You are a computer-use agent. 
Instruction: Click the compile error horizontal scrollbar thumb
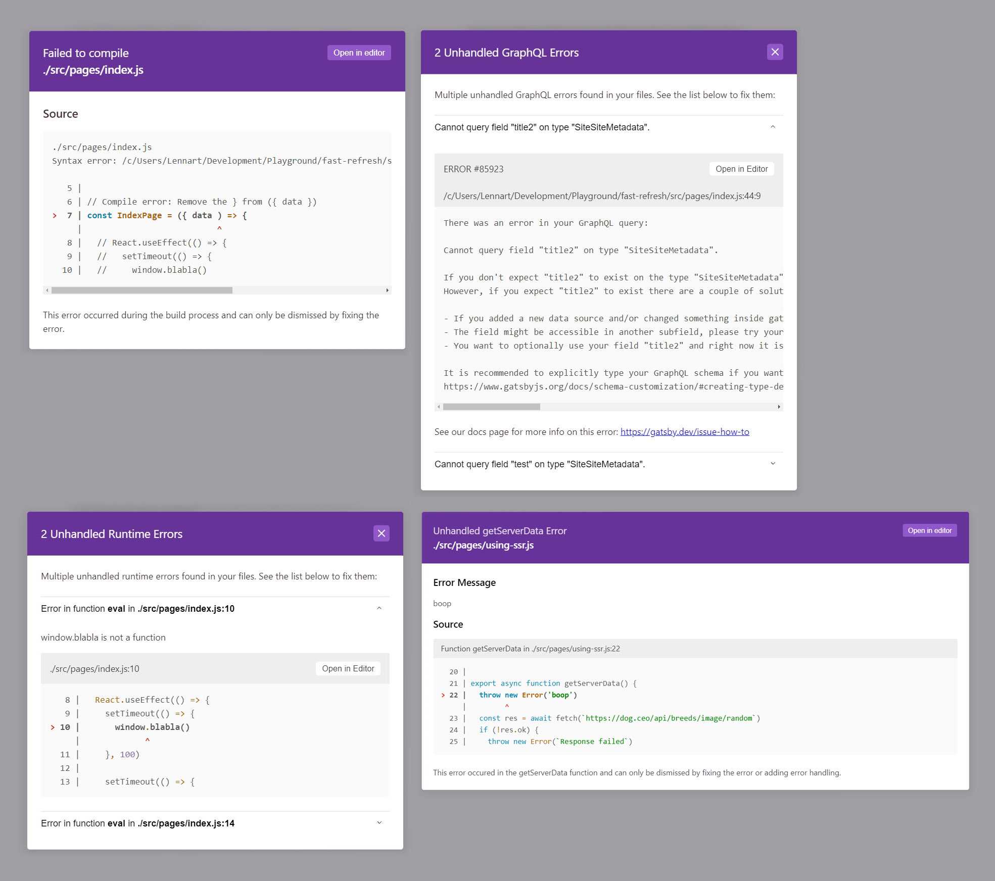coord(141,290)
